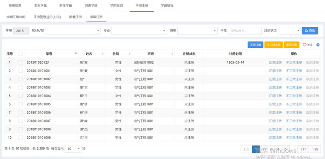
Task: Click 正常注册 link for student 201501020123
Action: (x=275, y=62)
